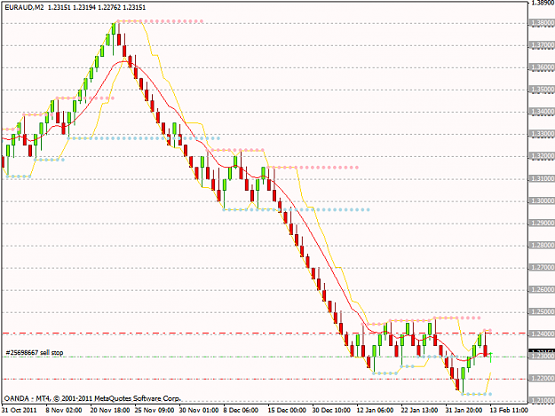Viewport: 555px width, 416px height.
Task: Click the 31 Jan 20:00 time label
Action: pos(464,410)
